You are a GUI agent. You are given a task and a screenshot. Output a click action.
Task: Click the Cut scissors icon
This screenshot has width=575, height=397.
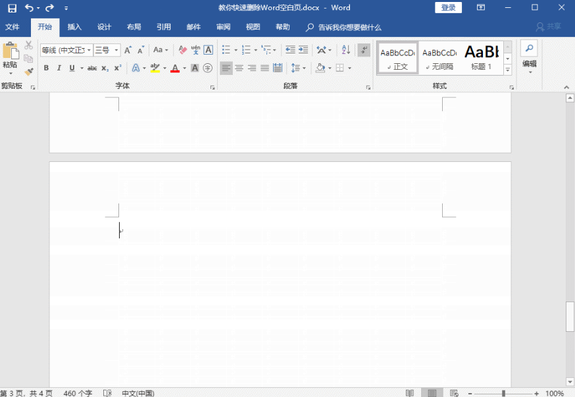tap(28, 45)
